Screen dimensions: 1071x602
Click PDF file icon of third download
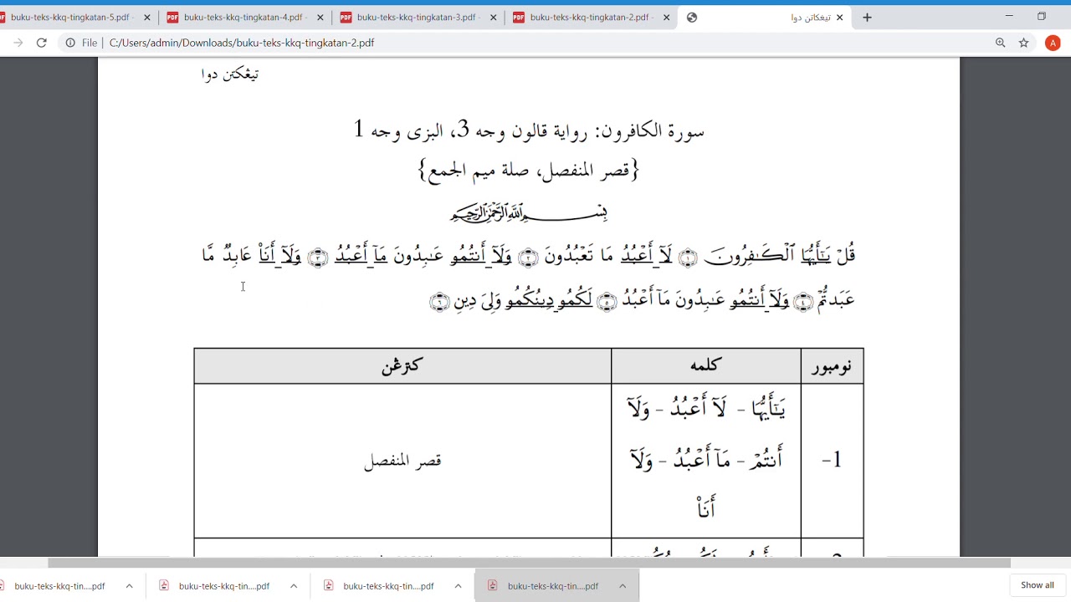coord(329,586)
